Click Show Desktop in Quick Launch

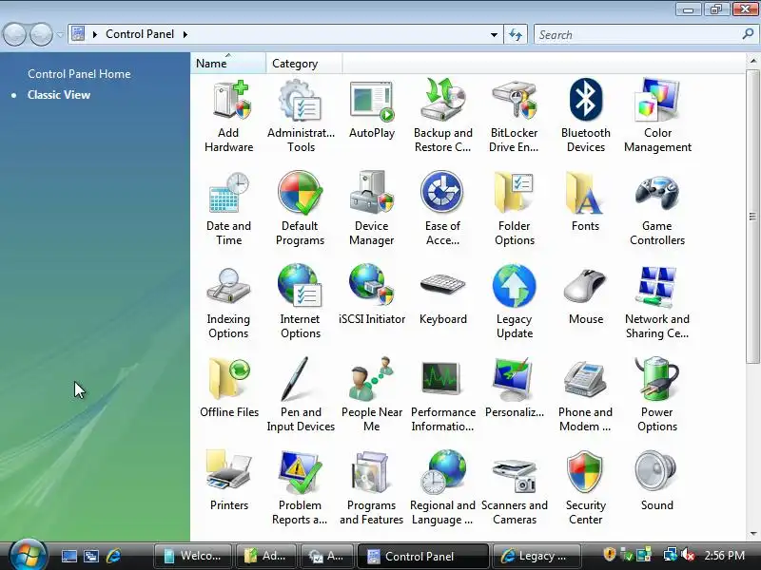coord(68,556)
